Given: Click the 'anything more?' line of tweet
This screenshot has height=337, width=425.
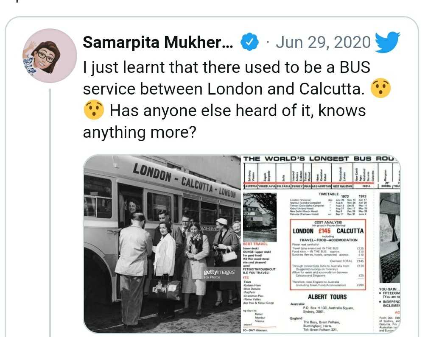Looking at the screenshot, I should (139, 132).
